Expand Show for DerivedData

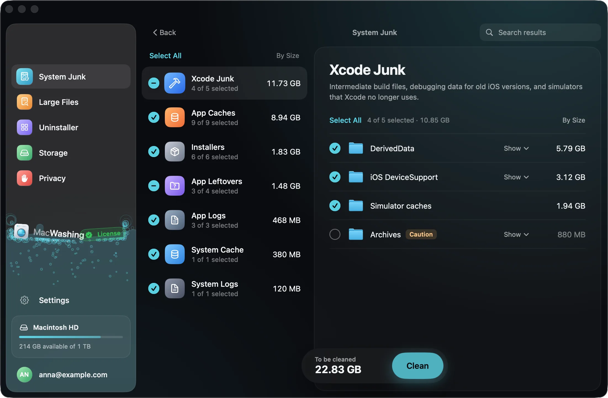tap(516, 148)
